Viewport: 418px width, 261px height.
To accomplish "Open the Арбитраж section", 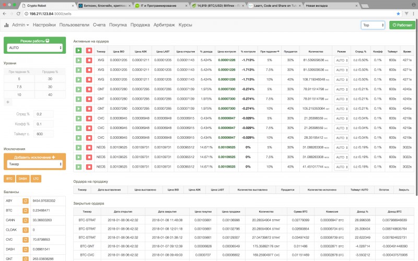I will [164, 25].
